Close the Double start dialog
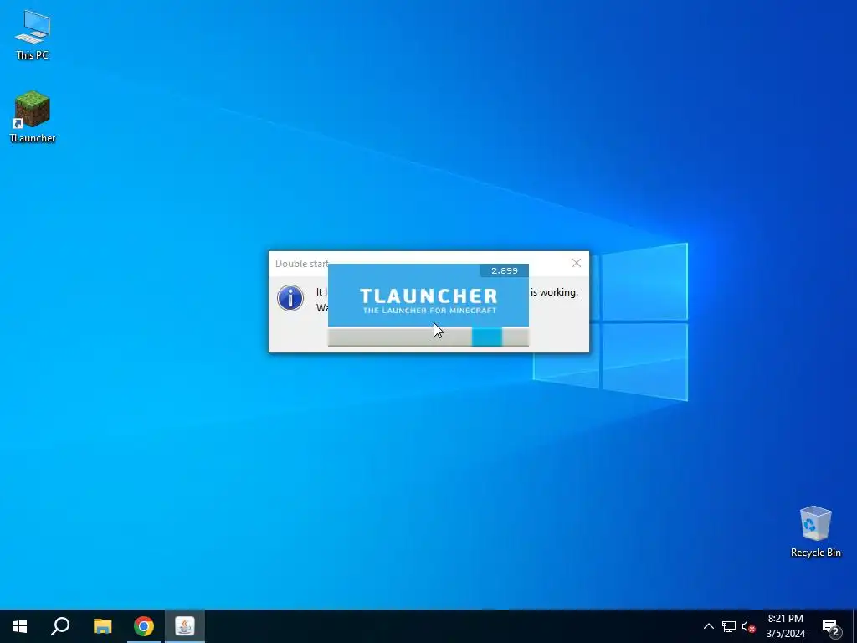 coord(576,263)
